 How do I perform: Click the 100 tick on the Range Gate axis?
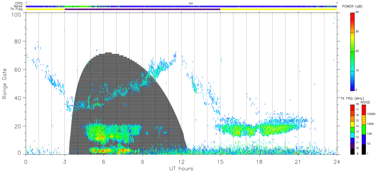17,15
